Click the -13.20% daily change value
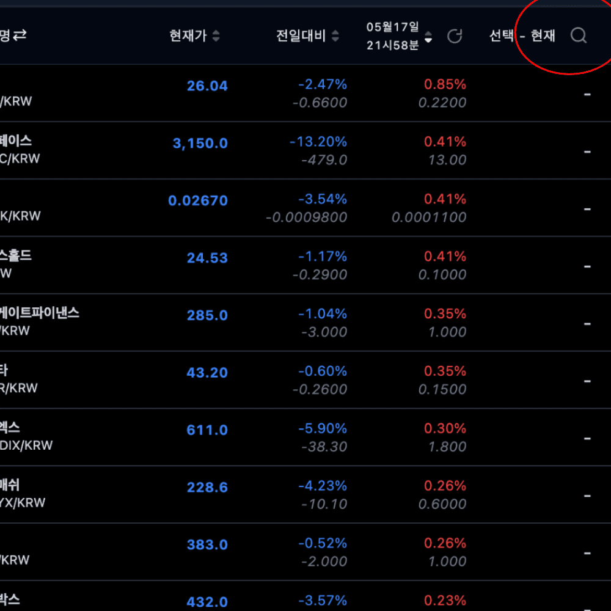Image resolution: width=611 pixels, height=611 pixels. tap(318, 142)
